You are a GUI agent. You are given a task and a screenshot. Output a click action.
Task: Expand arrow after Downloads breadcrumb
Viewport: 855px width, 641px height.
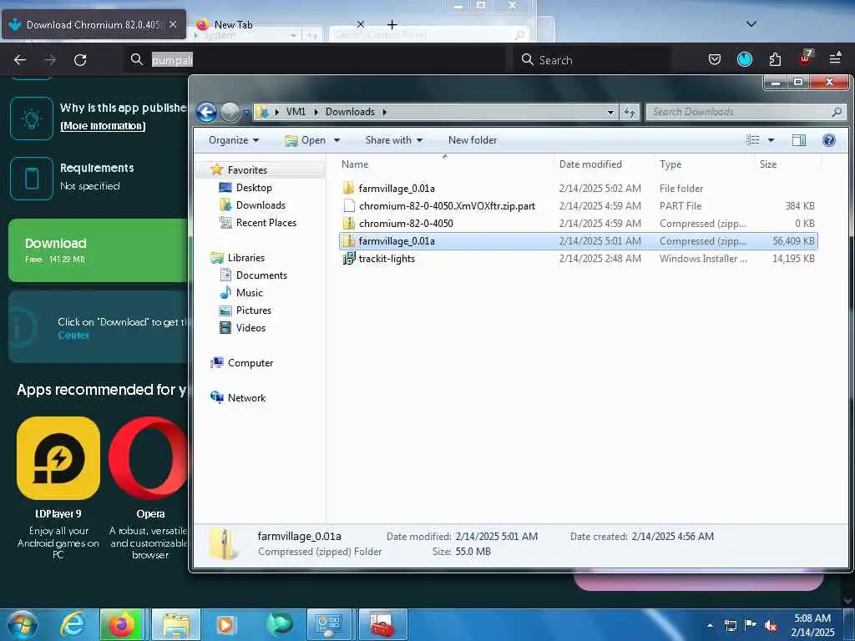pyautogui.click(x=384, y=112)
